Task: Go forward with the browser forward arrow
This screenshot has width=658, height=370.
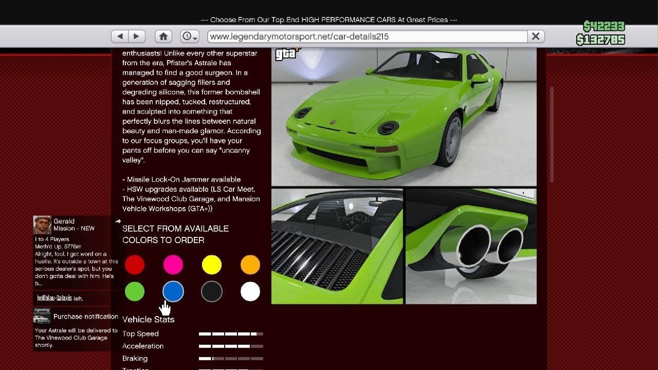Action: point(136,36)
